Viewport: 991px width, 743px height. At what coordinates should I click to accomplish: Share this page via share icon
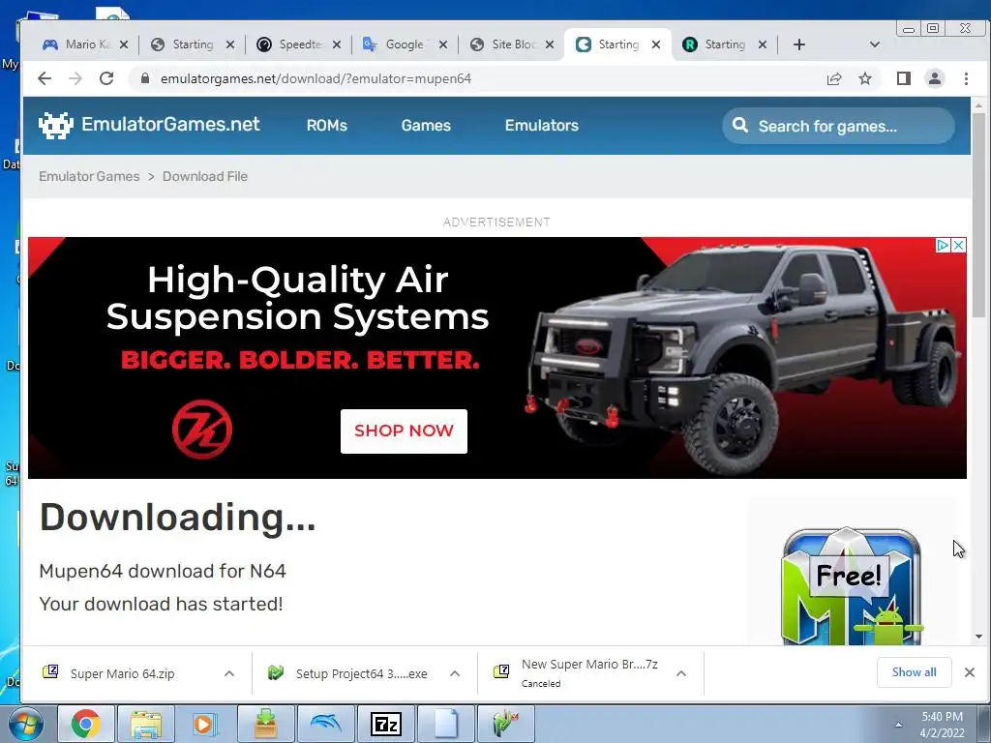(833, 78)
